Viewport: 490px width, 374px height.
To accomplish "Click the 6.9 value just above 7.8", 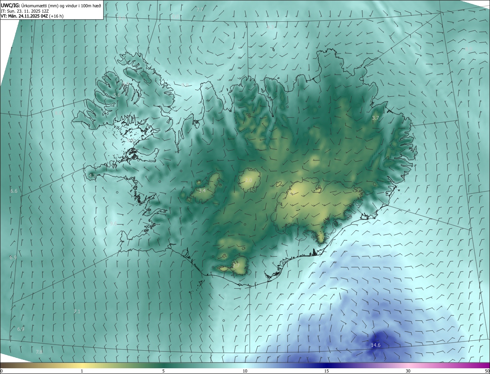I will (x=21, y=329).
